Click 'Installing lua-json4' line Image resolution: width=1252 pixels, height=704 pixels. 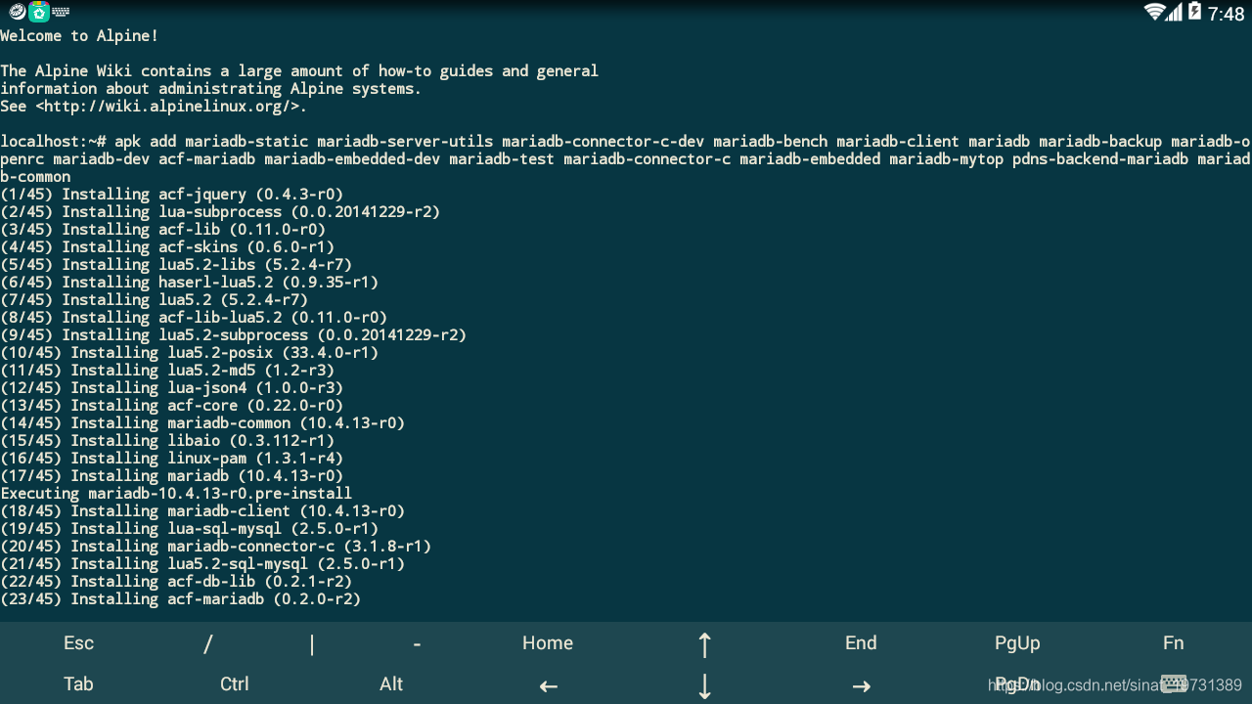172,387
